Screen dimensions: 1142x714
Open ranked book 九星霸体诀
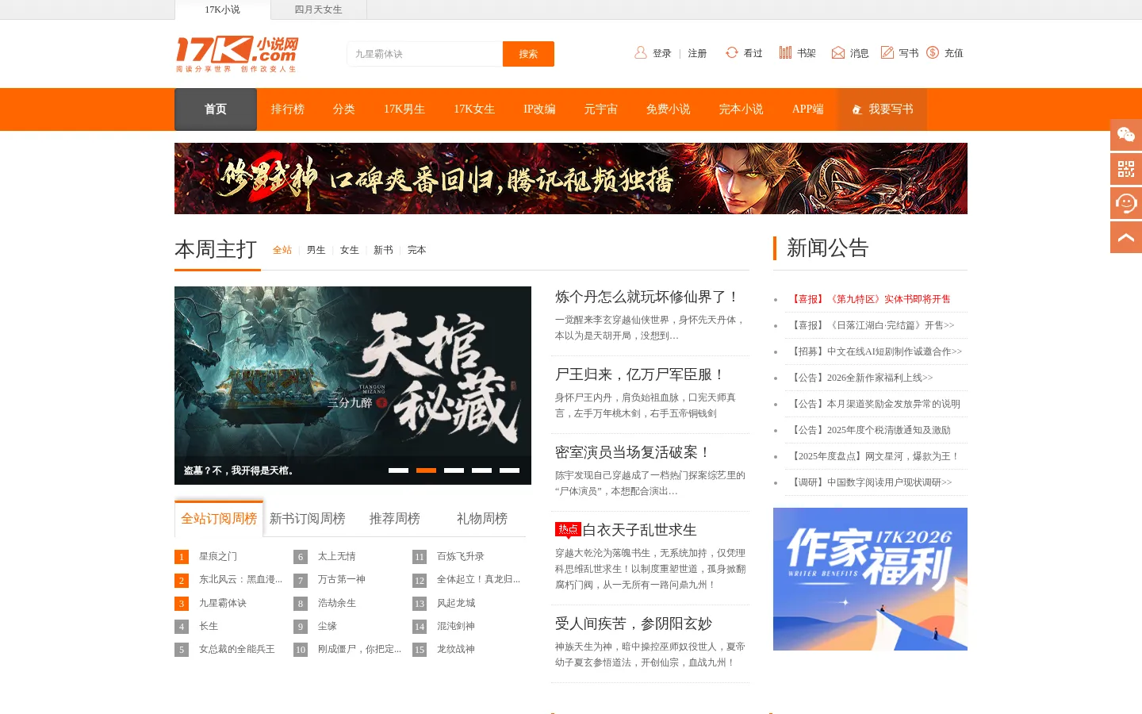pos(223,604)
